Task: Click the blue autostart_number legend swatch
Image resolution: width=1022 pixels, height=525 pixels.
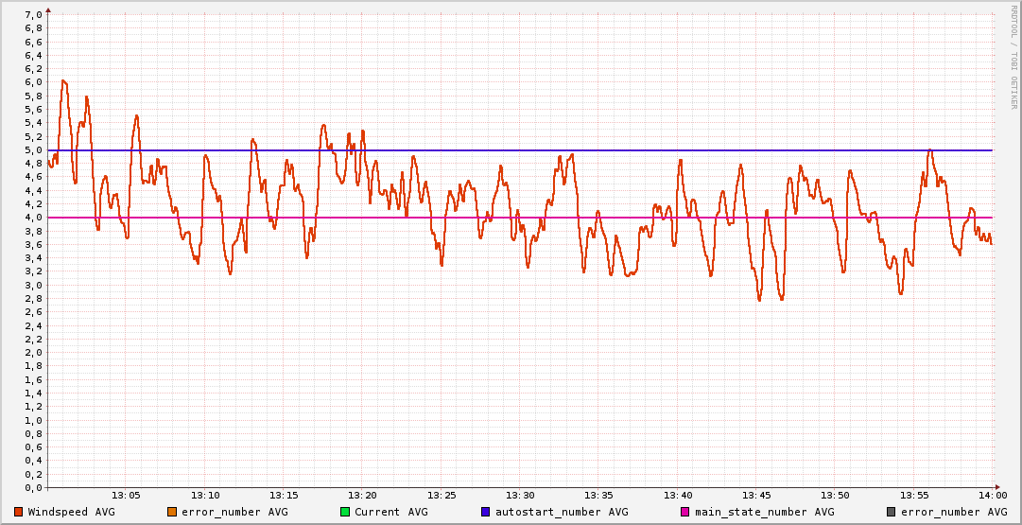Action: tap(485, 512)
